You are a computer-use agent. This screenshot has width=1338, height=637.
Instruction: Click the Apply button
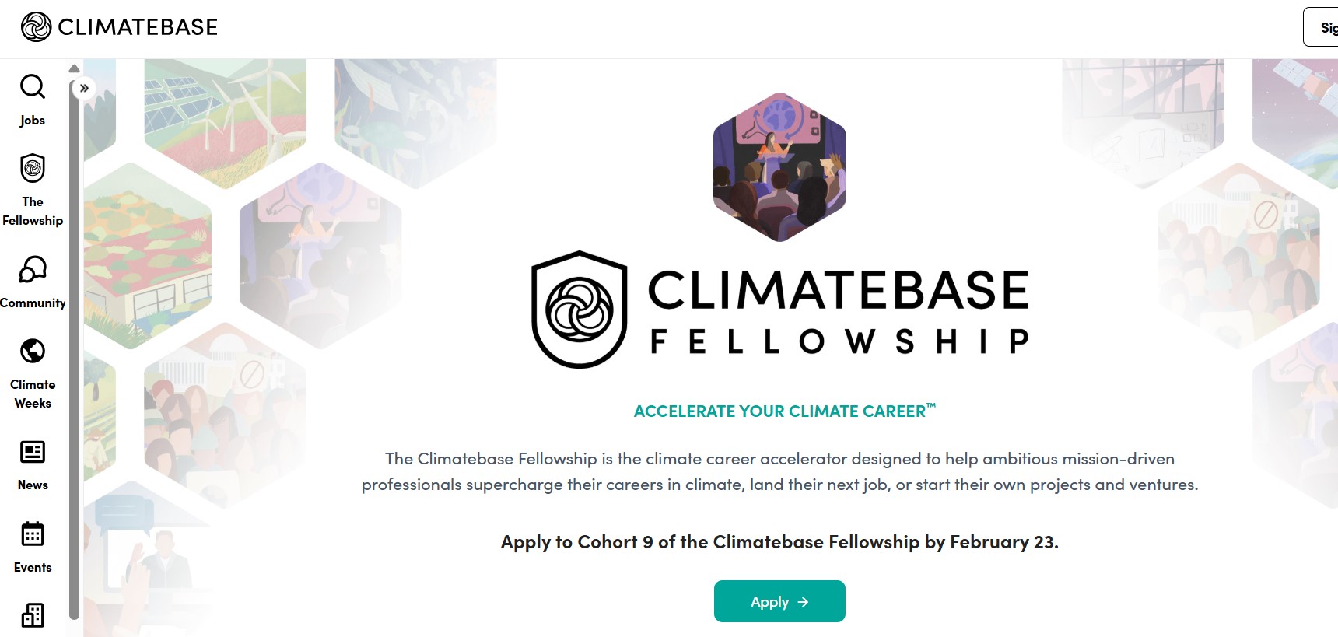779,600
